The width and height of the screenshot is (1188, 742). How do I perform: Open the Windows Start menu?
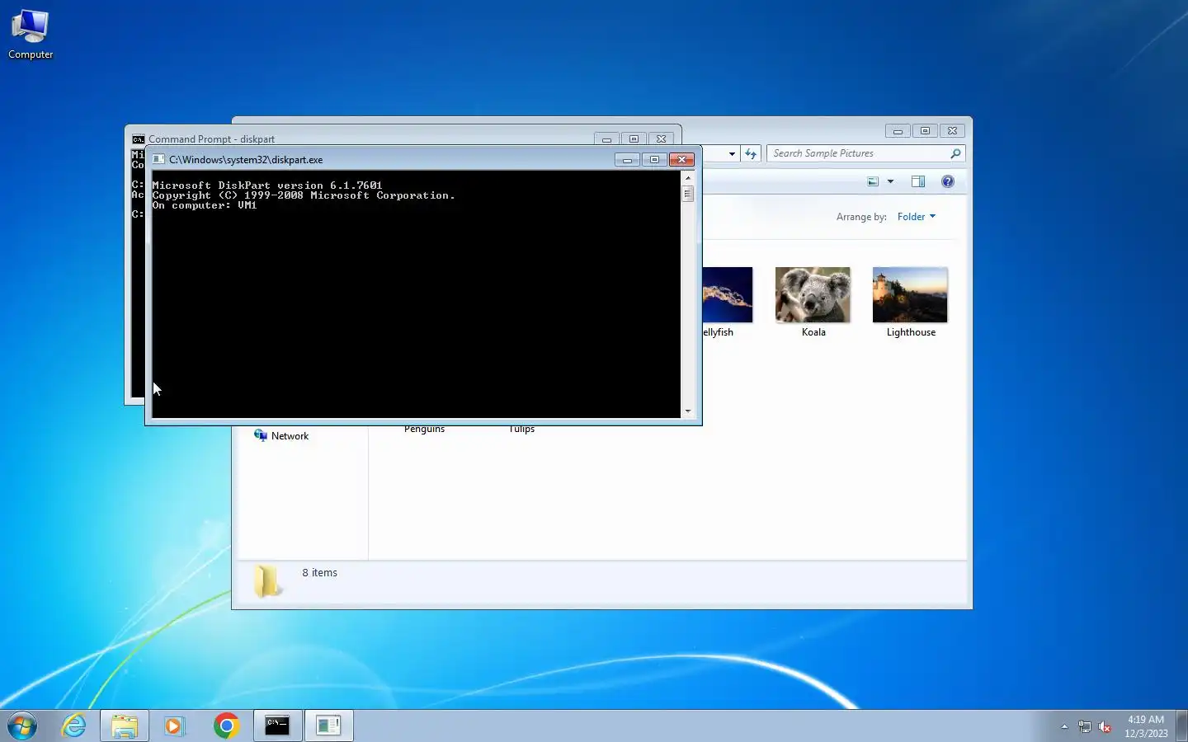click(22, 726)
